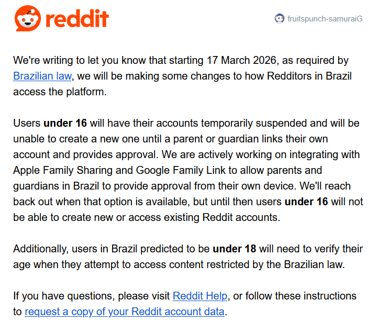
Task: Click the bold "under 18" text
Action: 234,249
